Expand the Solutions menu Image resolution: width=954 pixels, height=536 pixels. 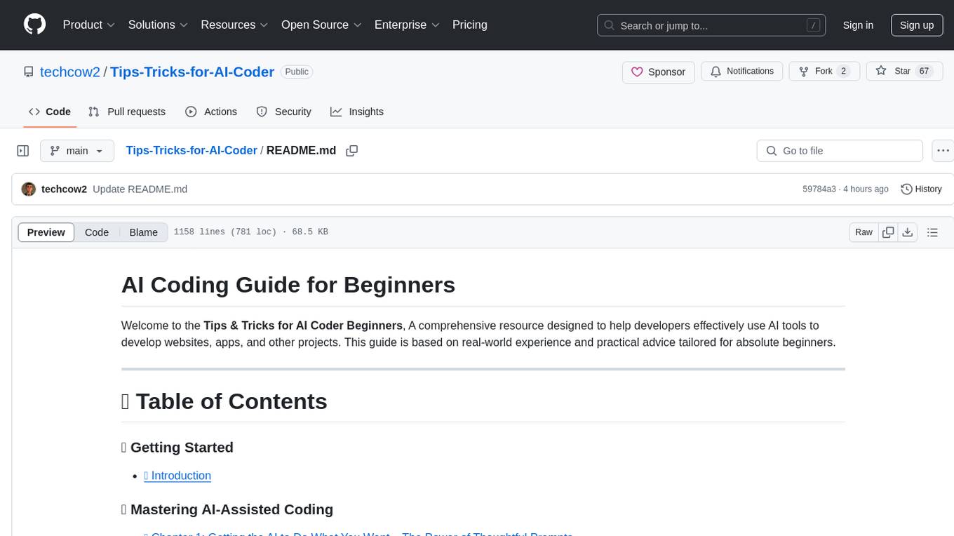158,25
